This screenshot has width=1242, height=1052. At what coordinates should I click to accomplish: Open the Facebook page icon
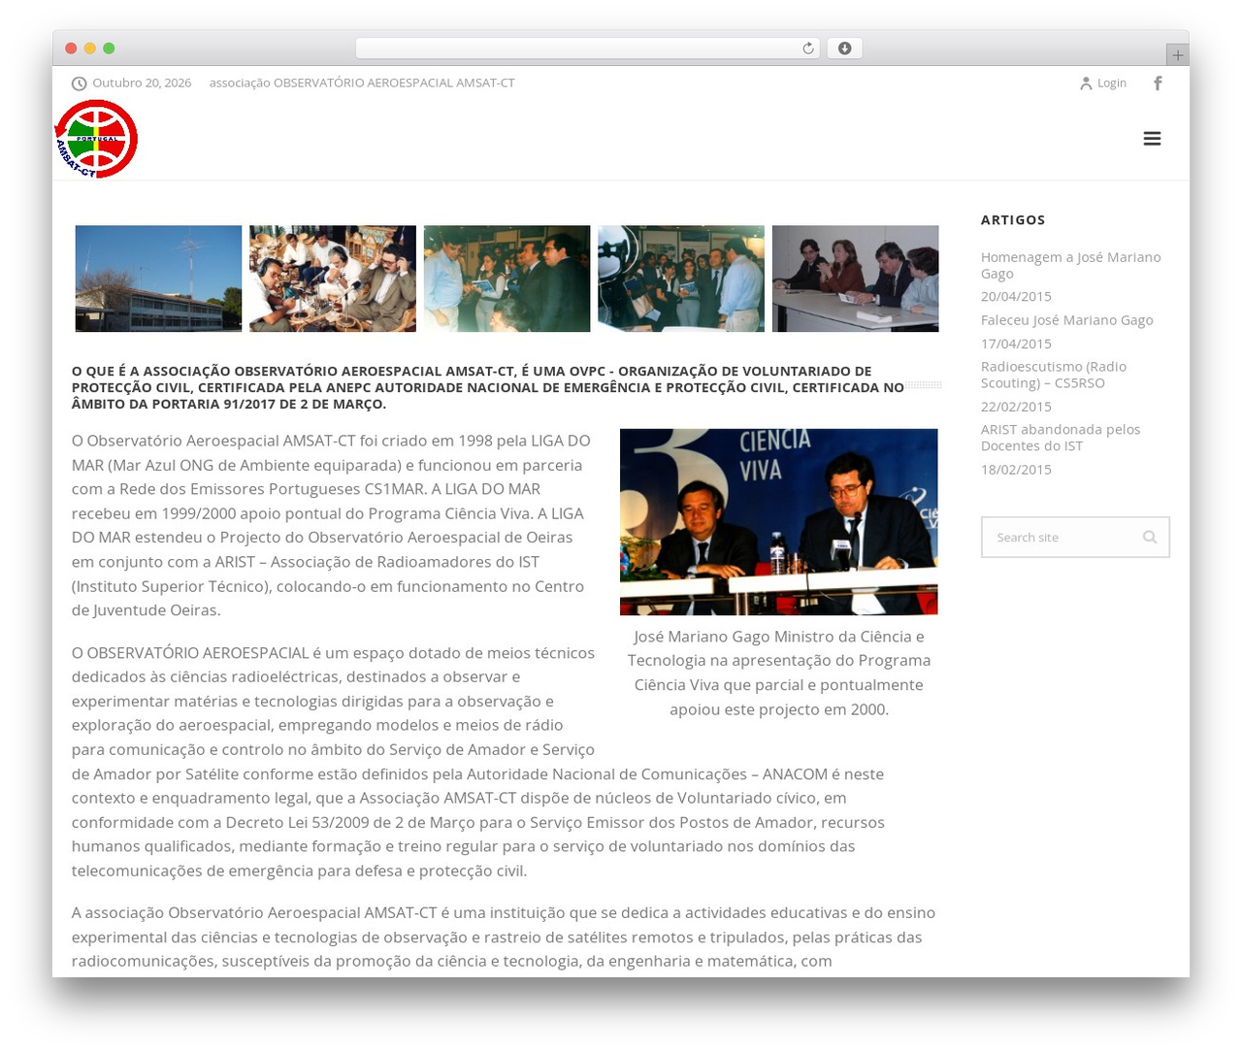(1158, 83)
